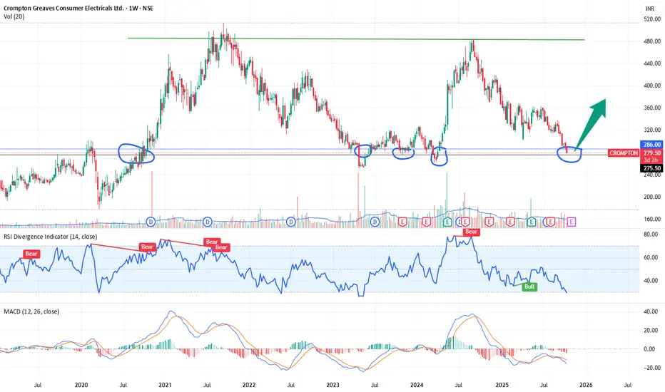Open the first red earnings E marker in late 2023

(x=402, y=222)
